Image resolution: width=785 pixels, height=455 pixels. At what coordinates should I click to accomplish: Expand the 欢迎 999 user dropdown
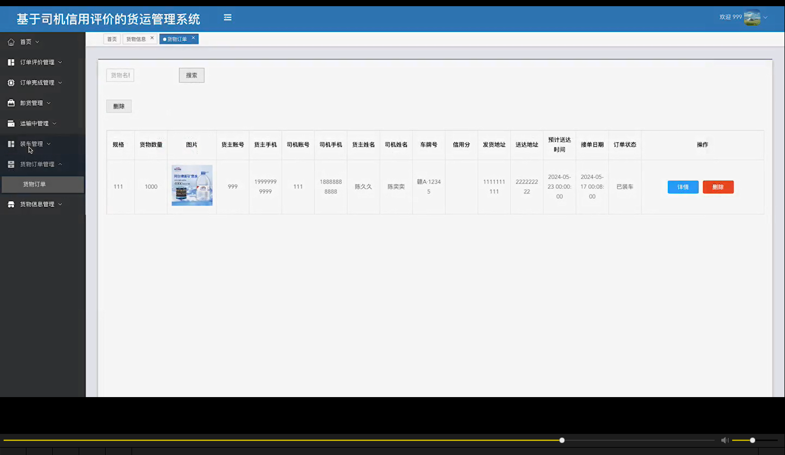pos(766,17)
